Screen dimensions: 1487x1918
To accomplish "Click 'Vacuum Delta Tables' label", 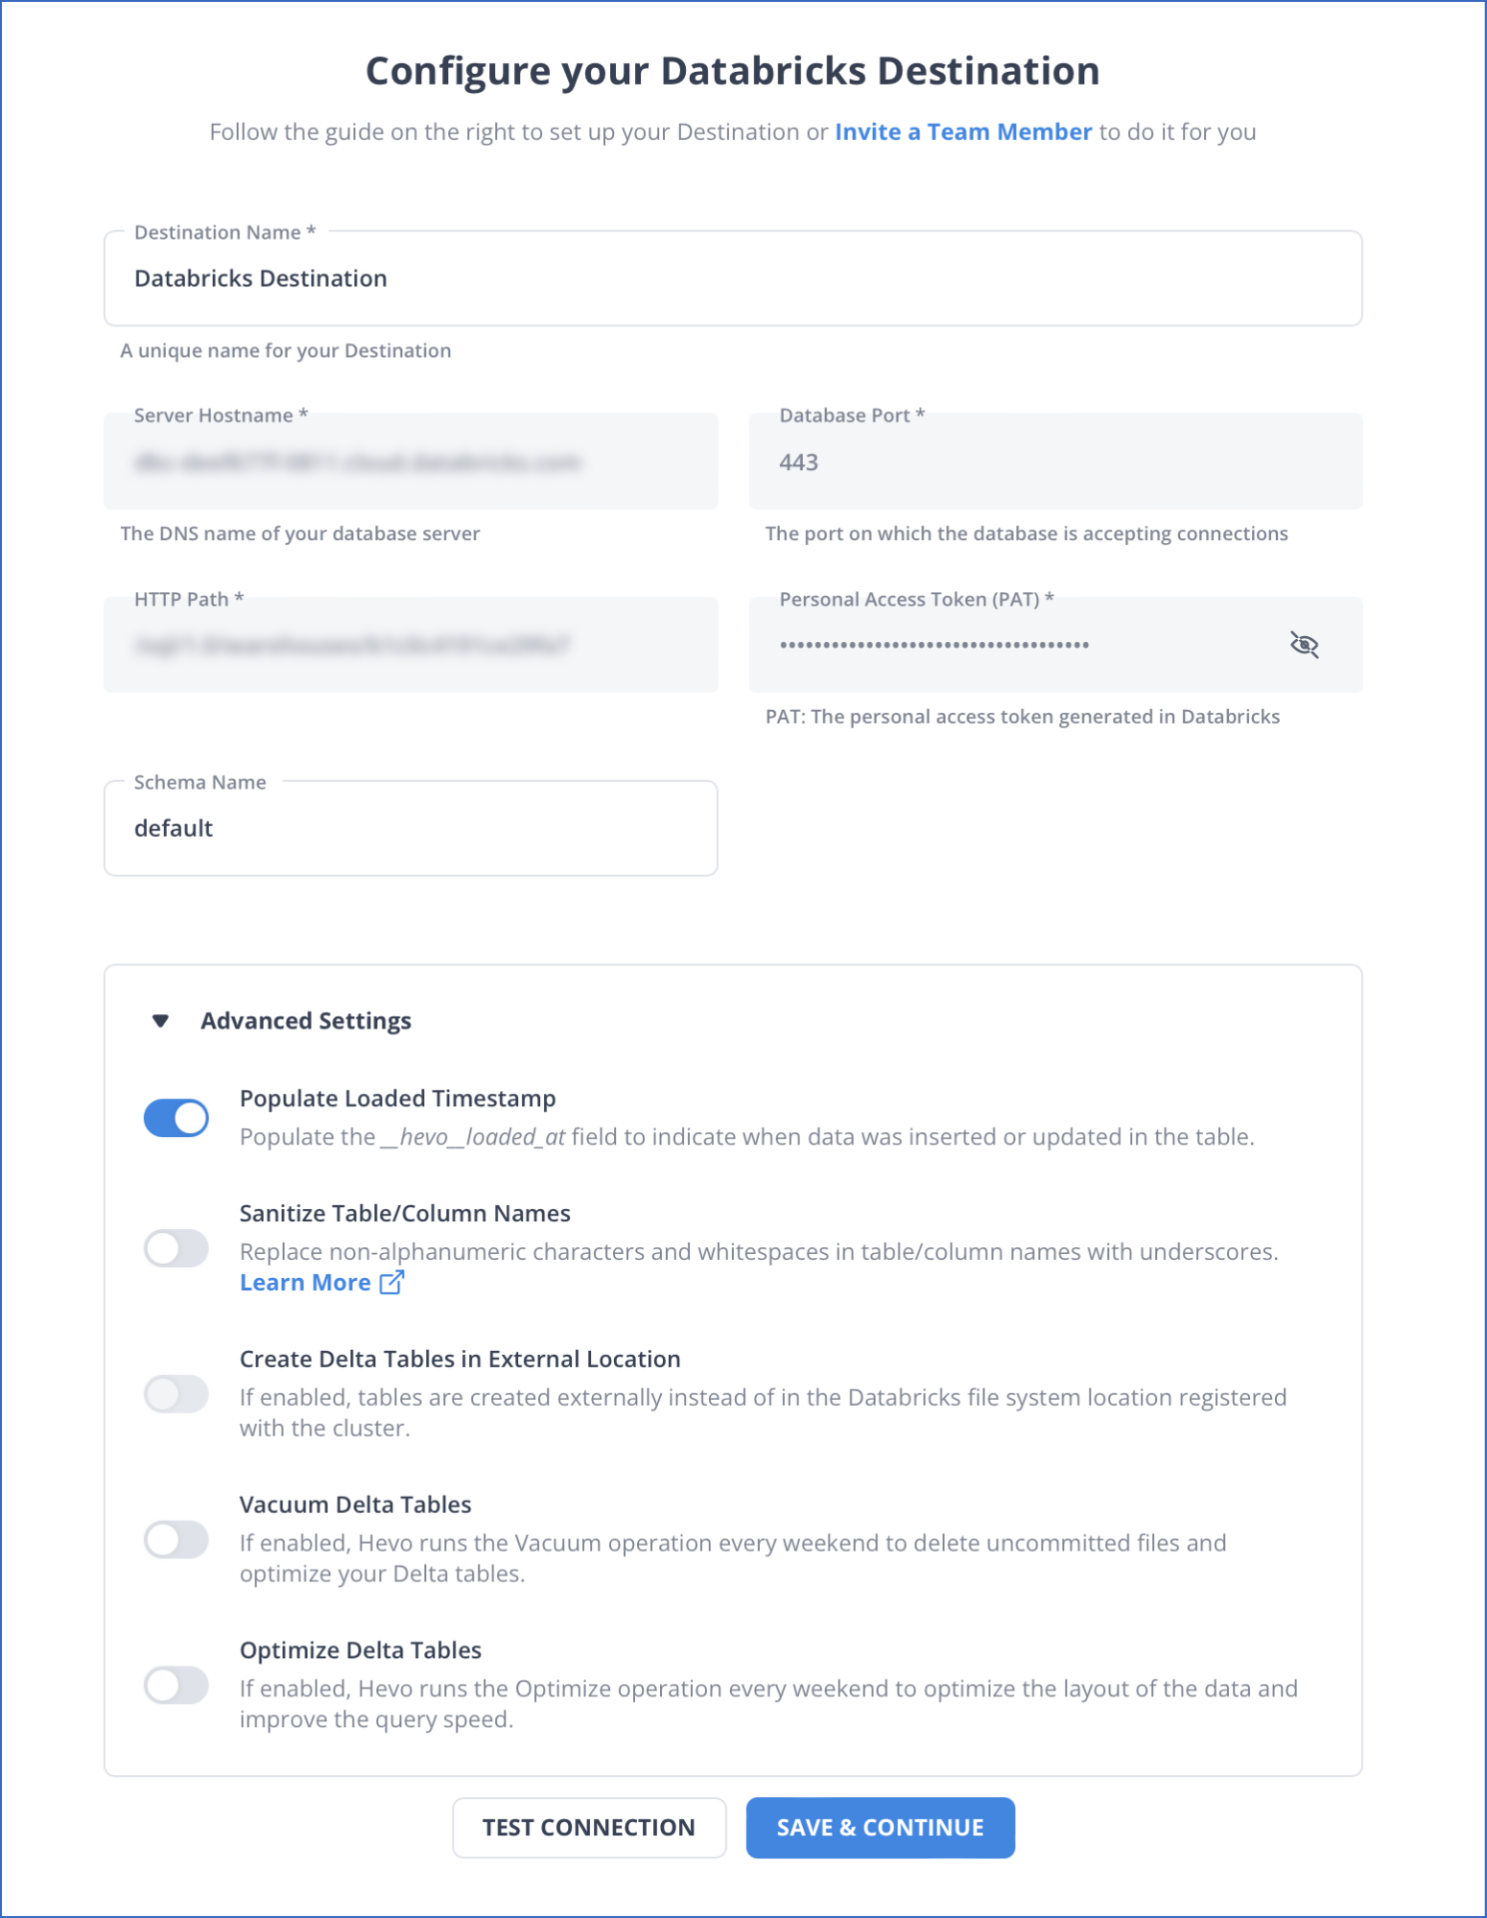I will (356, 1504).
